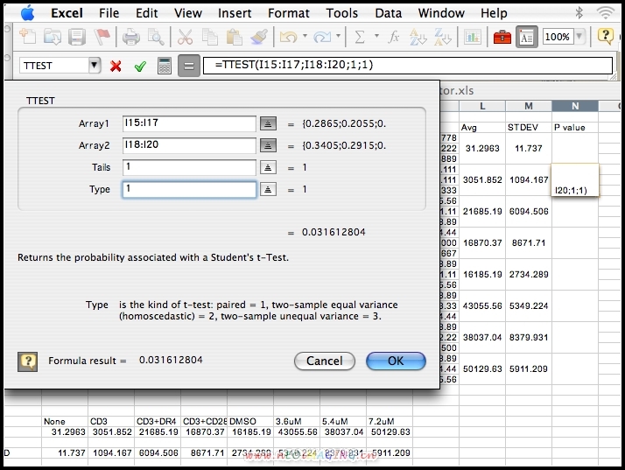
Task: Click the help question mark in TTEST dialog
Action: click(x=28, y=361)
